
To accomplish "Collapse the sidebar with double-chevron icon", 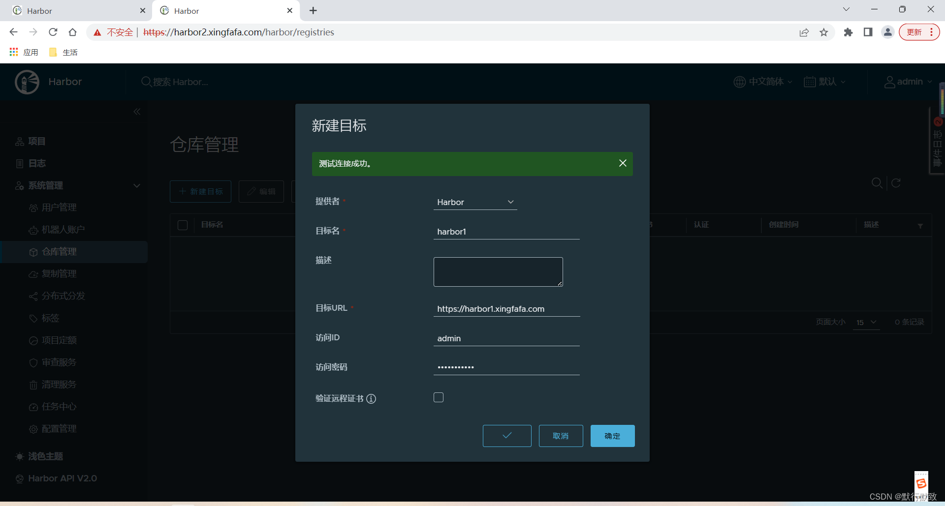I will [x=137, y=112].
